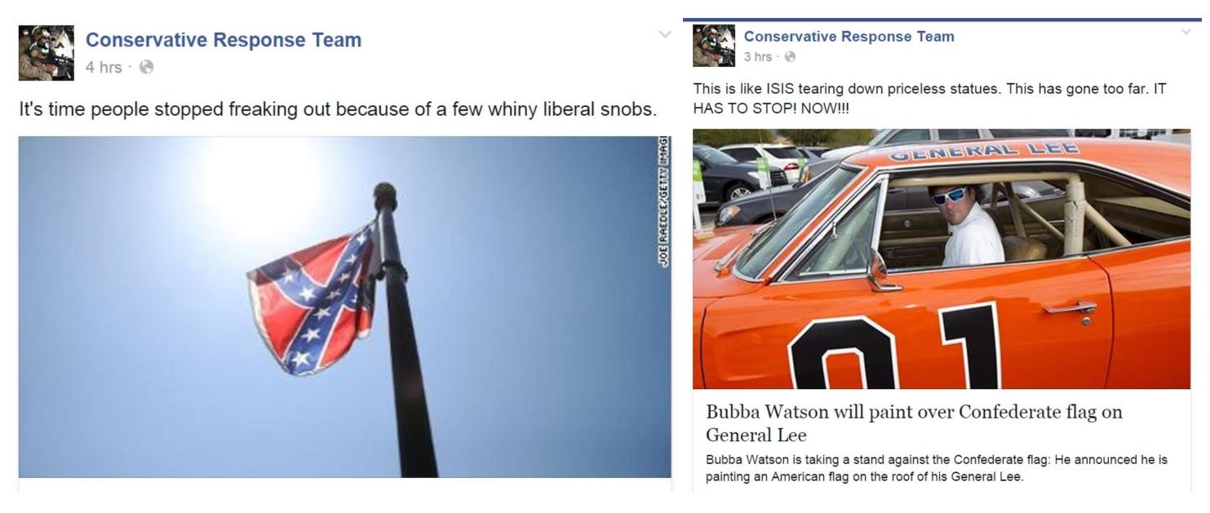Viewport: 1210px width, 513px height.
Task: Open Conservative Response Team page from right post
Action: click(x=849, y=37)
